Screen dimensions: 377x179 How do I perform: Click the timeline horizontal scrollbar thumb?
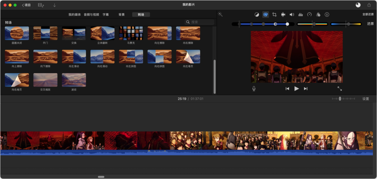click(101, 177)
